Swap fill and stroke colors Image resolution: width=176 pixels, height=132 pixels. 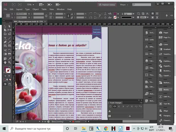click(10, 67)
